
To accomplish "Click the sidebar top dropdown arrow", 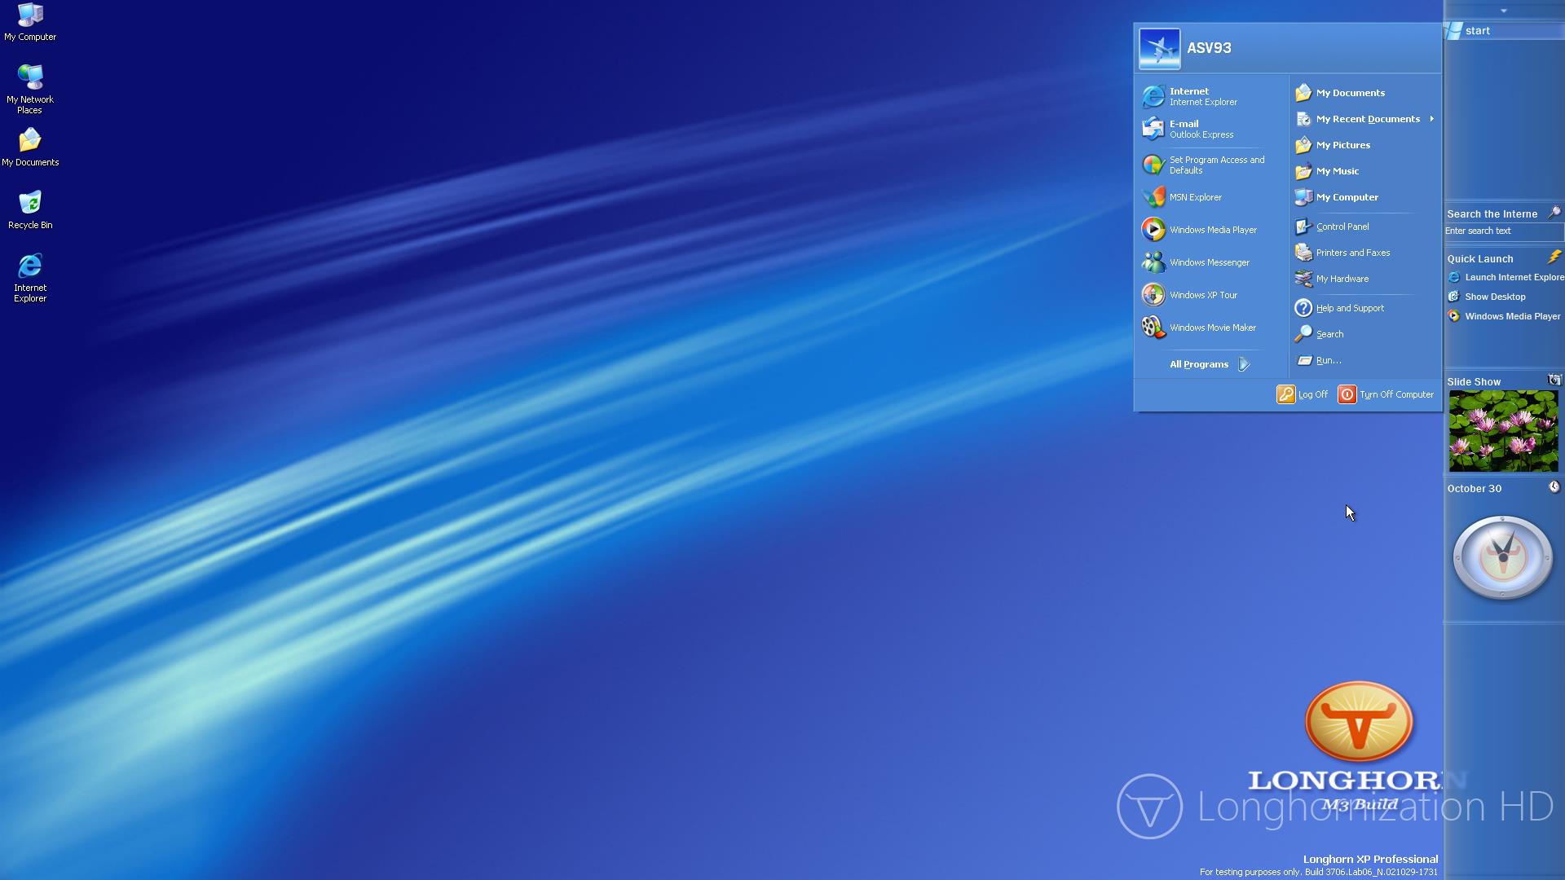I will point(1503,11).
